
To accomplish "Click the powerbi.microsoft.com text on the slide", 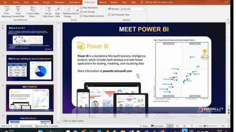I will [x=117, y=71].
